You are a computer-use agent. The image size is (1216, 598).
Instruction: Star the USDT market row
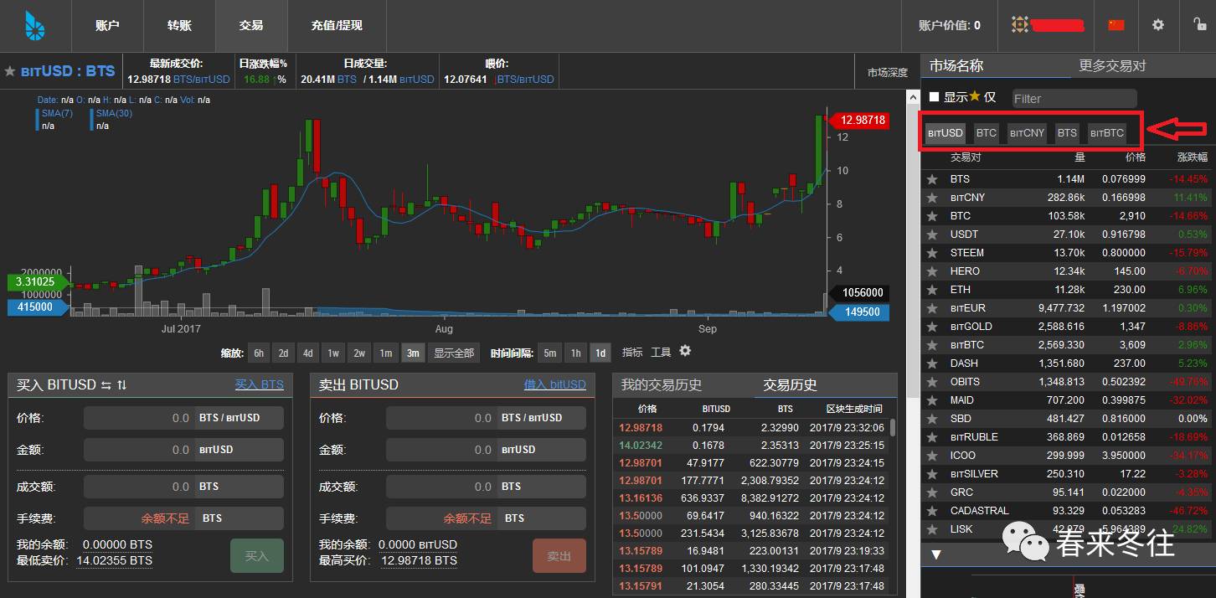click(x=931, y=235)
